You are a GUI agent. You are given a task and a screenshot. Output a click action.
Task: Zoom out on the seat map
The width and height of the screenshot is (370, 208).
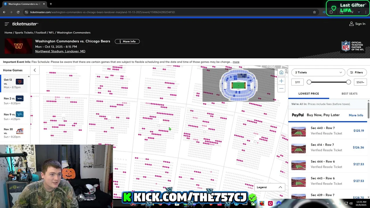(x=281, y=88)
